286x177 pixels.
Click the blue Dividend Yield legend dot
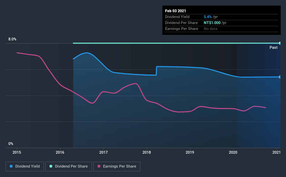(x=11, y=166)
